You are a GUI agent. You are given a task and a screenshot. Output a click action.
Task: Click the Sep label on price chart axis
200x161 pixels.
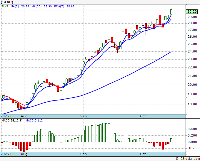84,116
